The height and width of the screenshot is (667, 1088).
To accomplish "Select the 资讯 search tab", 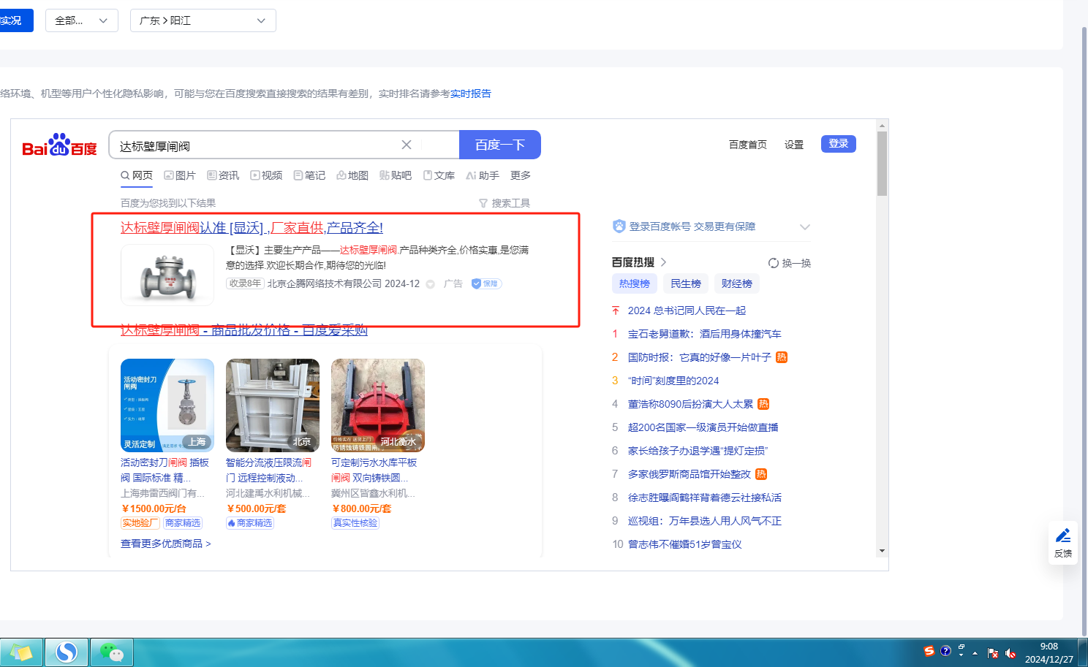I will click(x=223, y=175).
